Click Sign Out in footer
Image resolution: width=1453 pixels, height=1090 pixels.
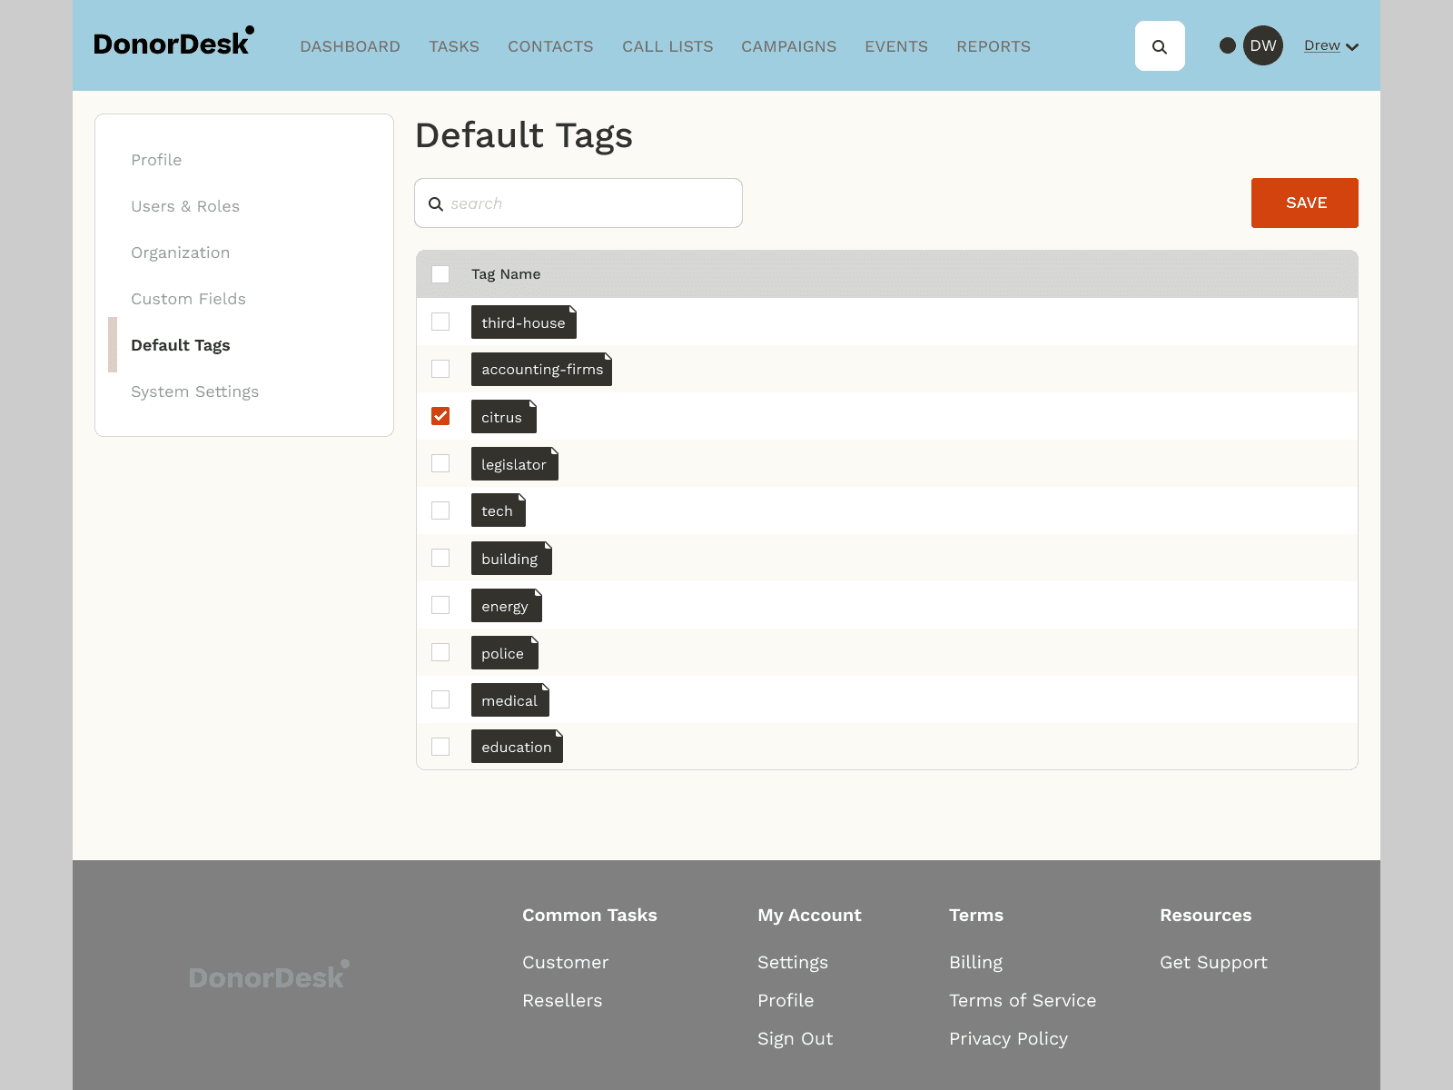(795, 1038)
